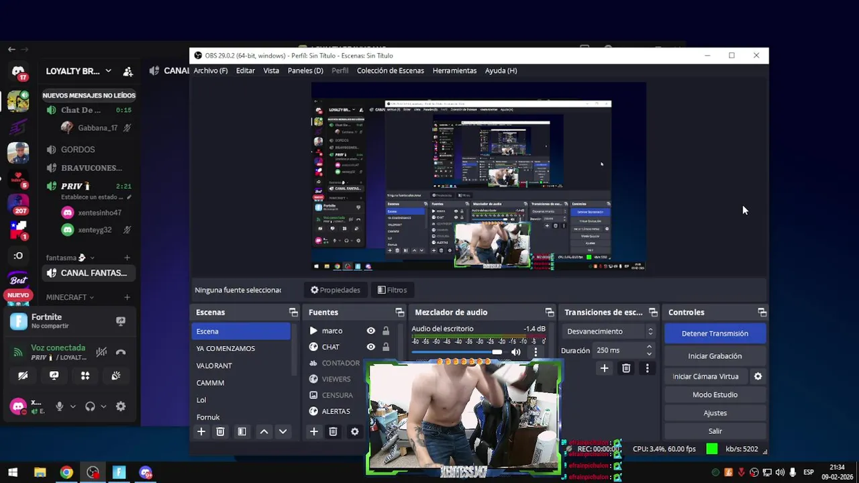Screen dimensions: 859x483
Task: Mute Audio del escritorio speaker
Action: tap(515, 352)
